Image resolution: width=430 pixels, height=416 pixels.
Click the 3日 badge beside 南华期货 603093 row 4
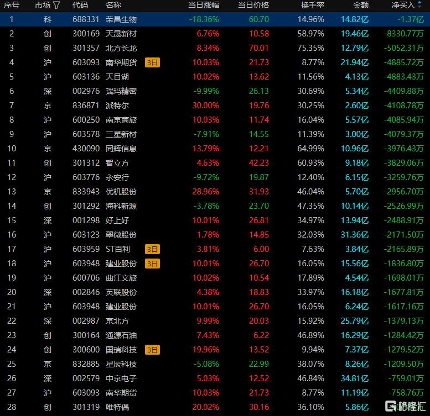click(x=152, y=62)
